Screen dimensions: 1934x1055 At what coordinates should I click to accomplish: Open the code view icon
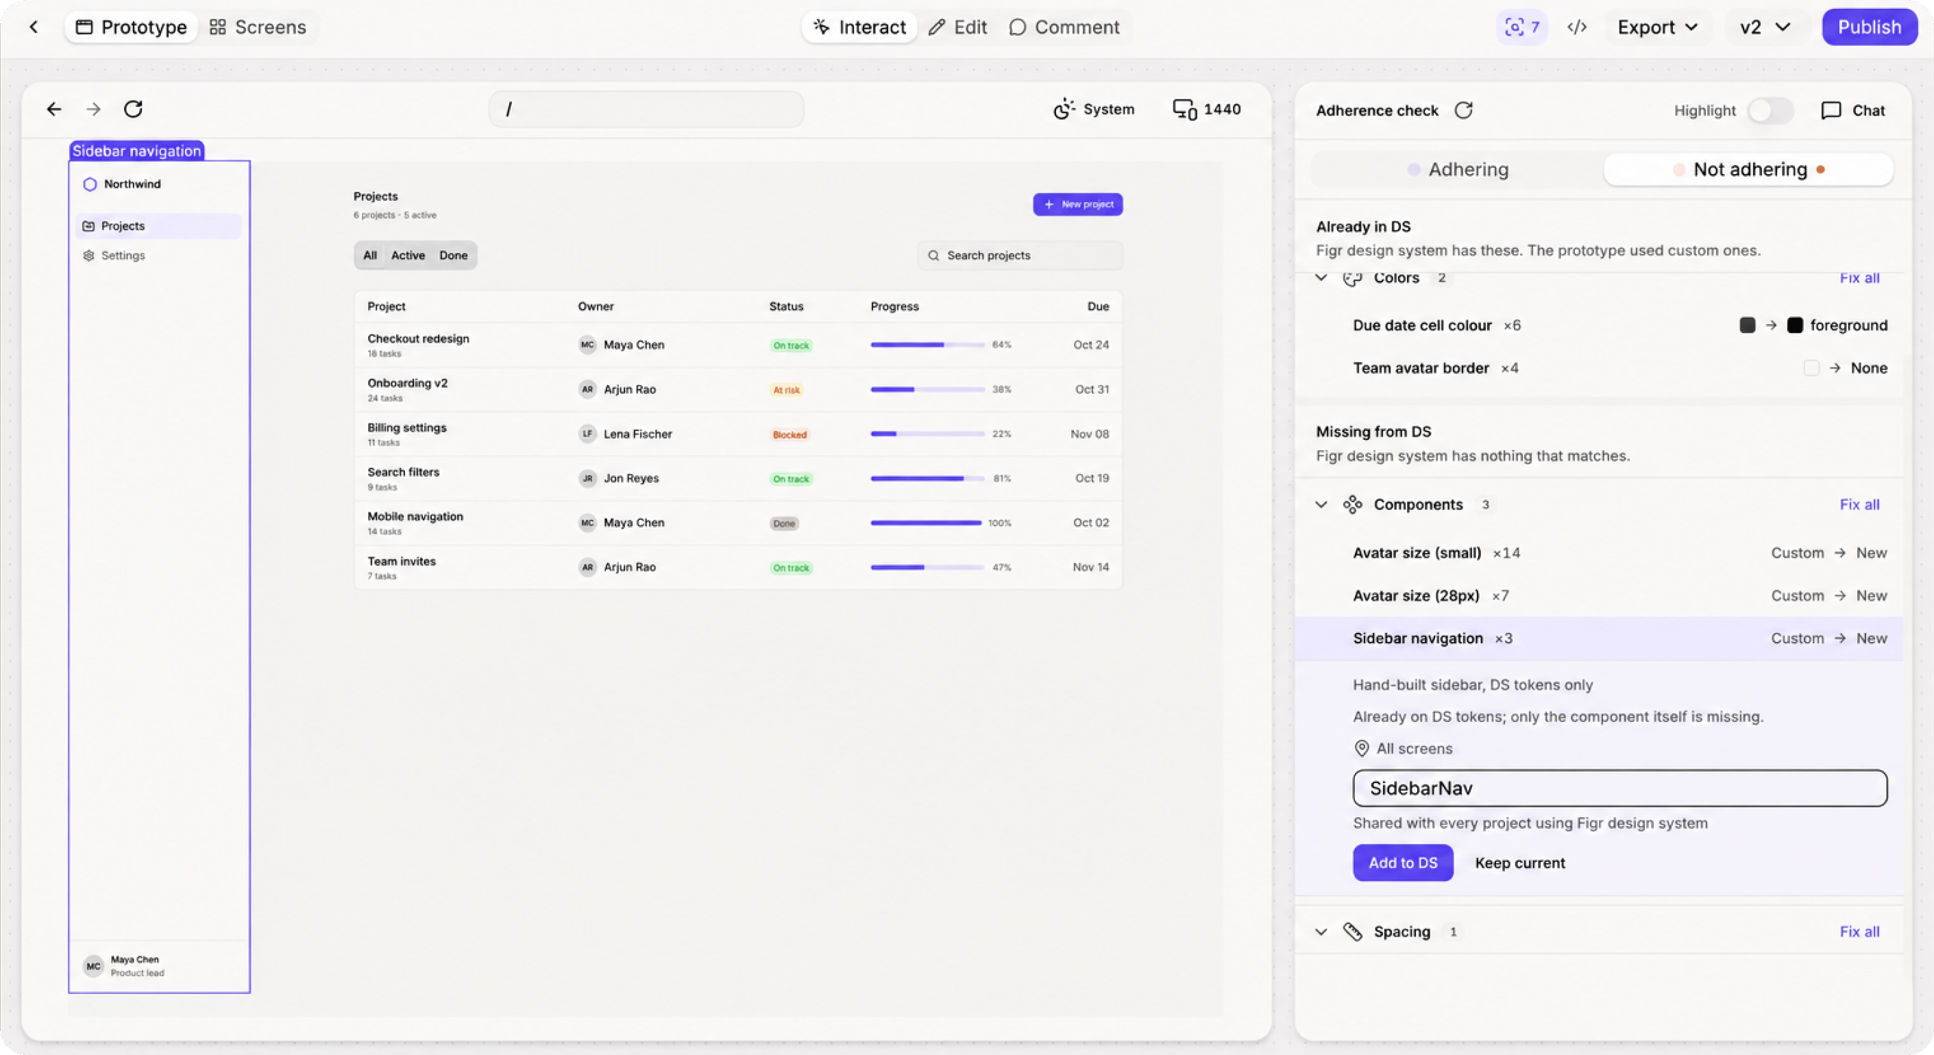[x=1577, y=27]
